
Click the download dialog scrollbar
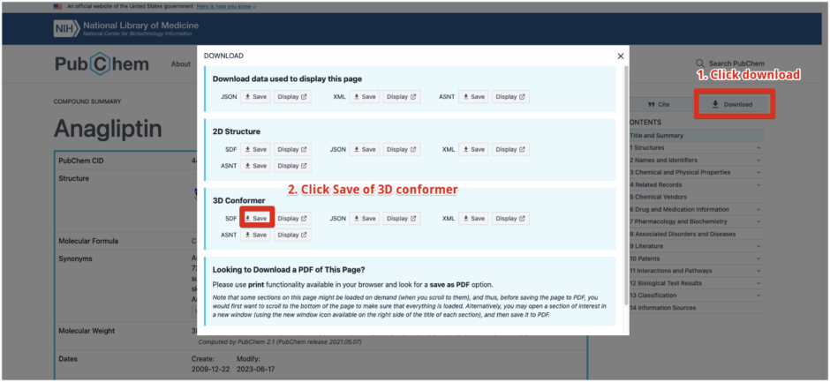click(x=627, y=176)
